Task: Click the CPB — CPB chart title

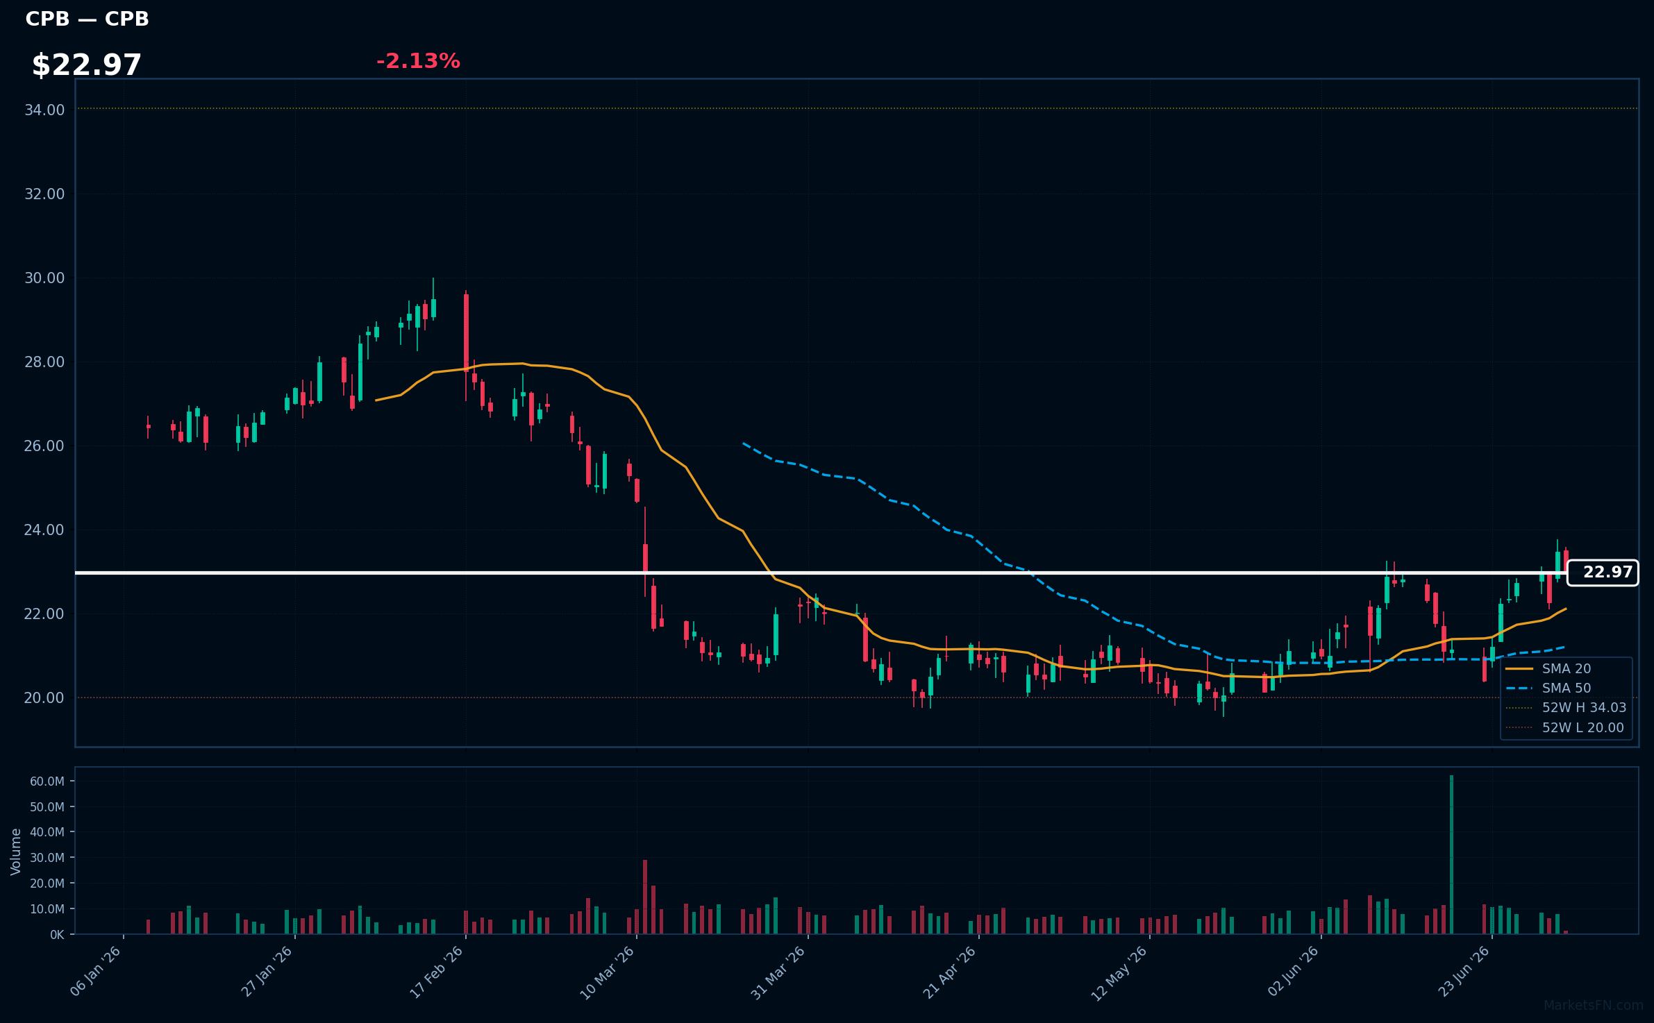Action: 87,19
